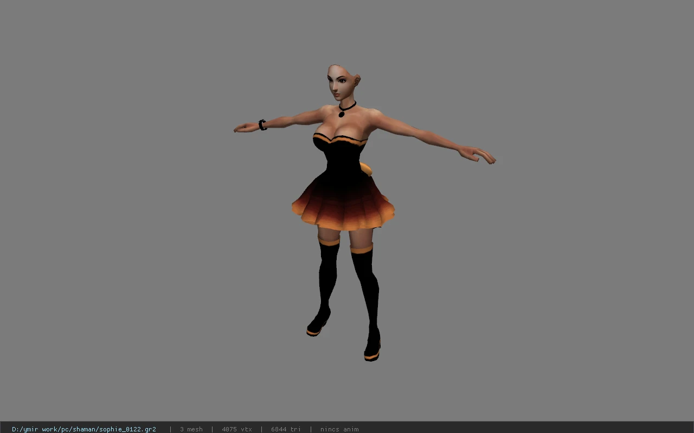The image size is (694, 433).
Task: Click the '6844 tri' triangle count entry
Action: pyautogui.click(x=286, y=429)
